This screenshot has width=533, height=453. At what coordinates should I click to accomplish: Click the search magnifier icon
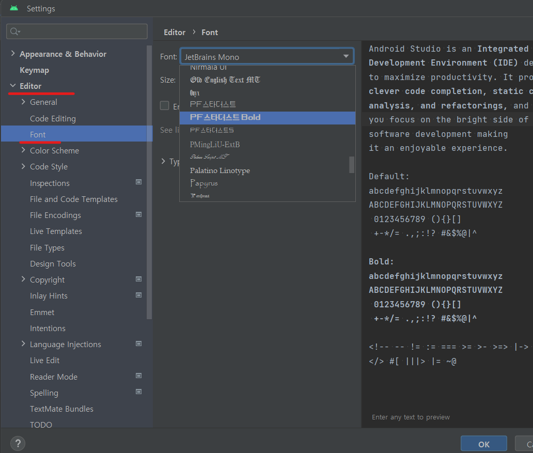click(x=14, y=32)
